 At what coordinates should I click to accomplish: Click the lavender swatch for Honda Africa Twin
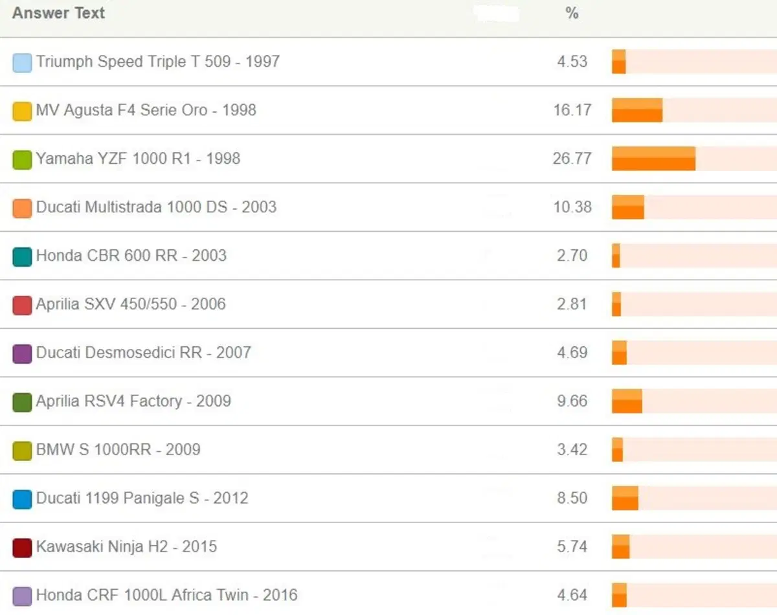[x=22, y=596]
